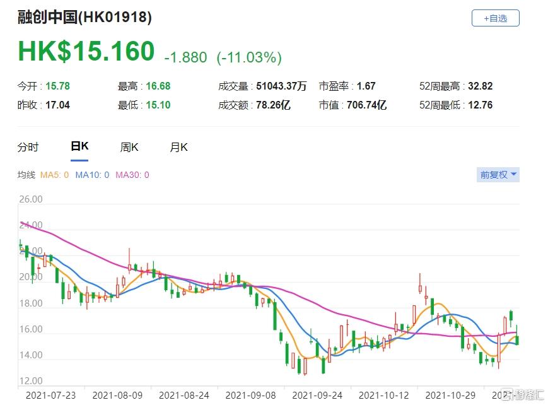
Task: Open the 周K weekly chart tab
Action: [x=129, y=147]
